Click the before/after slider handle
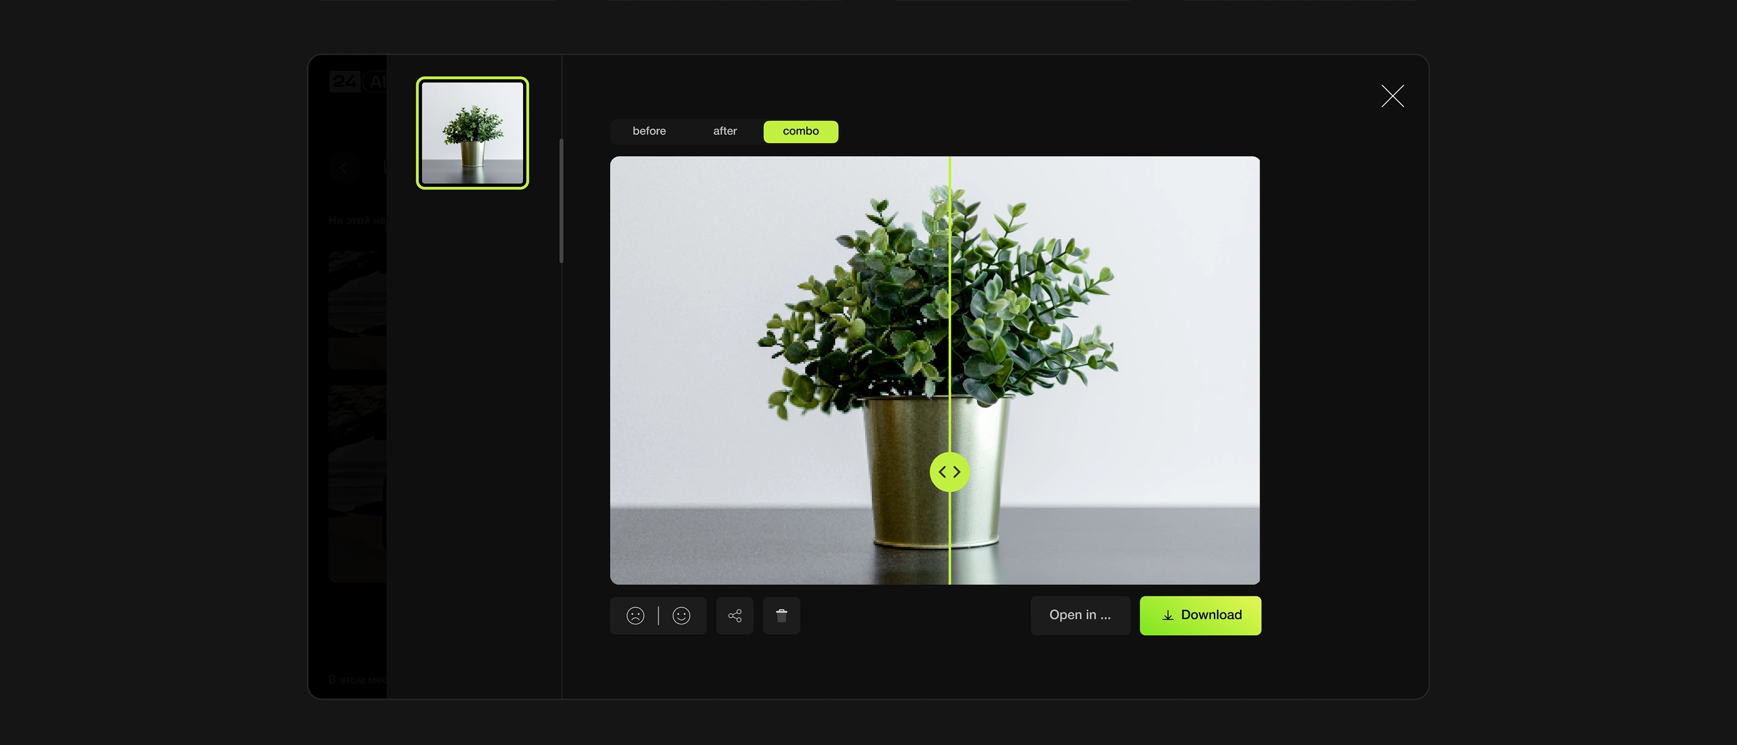 [x=949, y=472]
